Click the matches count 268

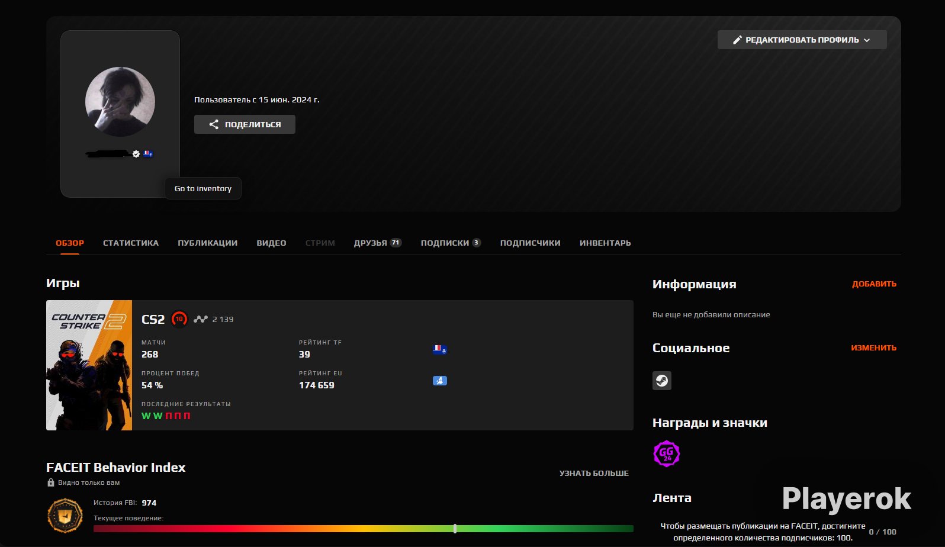point(150,354)
